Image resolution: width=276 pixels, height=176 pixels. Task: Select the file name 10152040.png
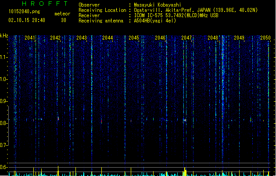[25, 11]
